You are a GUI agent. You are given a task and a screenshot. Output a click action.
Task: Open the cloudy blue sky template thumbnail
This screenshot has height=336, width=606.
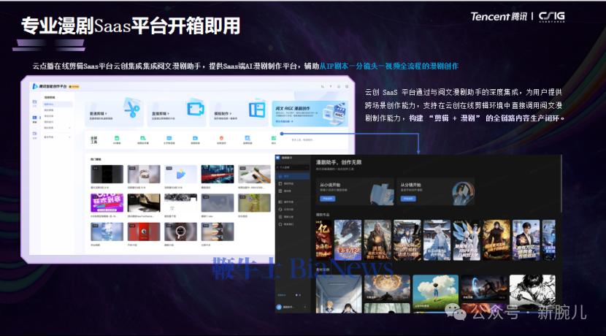pos(107,232)
